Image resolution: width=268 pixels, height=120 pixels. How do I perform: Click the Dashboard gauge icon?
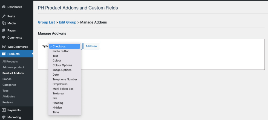click(x=4, y=7)
